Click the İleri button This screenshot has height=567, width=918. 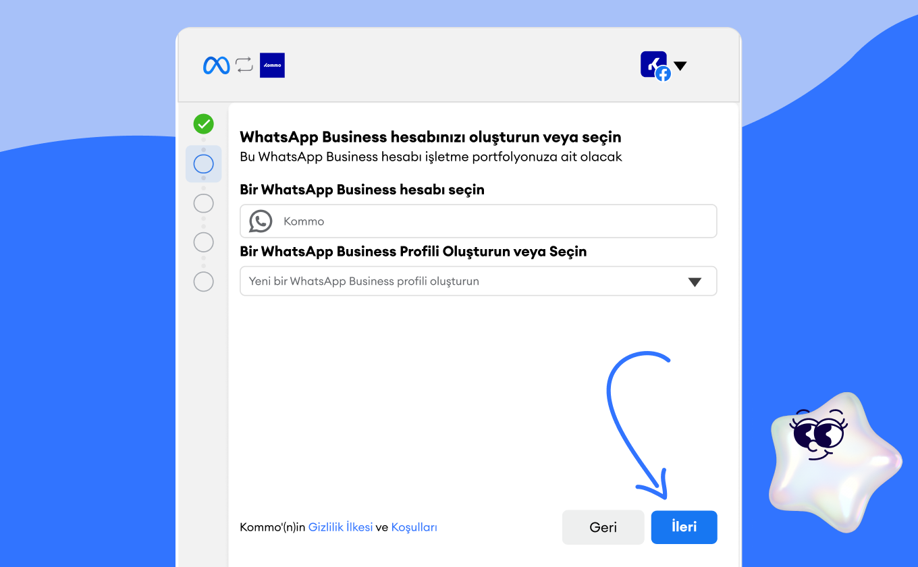(684, 527)
